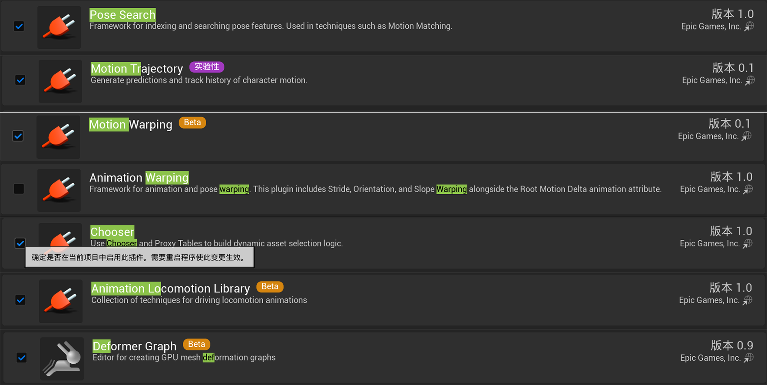Click the Deformer Graph plugin icon
767x385 pixels.
[x=62, y=359]
